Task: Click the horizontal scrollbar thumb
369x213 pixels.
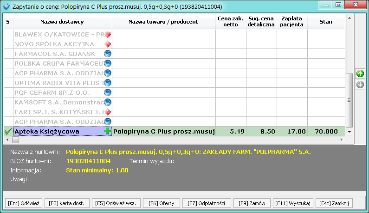Action: click(15, 140)
